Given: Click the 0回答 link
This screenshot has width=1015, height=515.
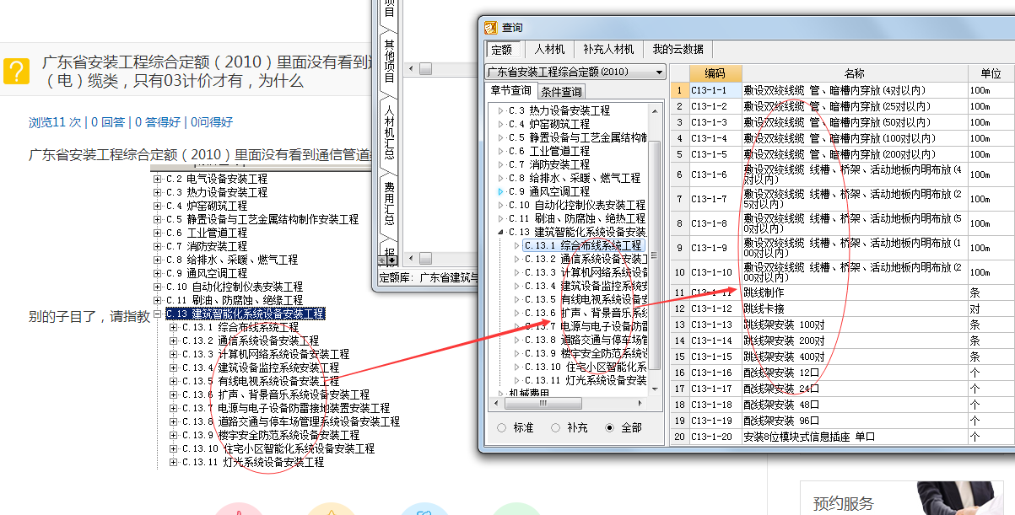Looking at the screenshot, I should [108, 122].
